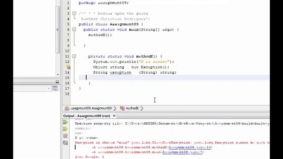Click the System.out.println code line
Image resolution: width=283 pixels, height=159 pixels.
click(x=134, y=62)
